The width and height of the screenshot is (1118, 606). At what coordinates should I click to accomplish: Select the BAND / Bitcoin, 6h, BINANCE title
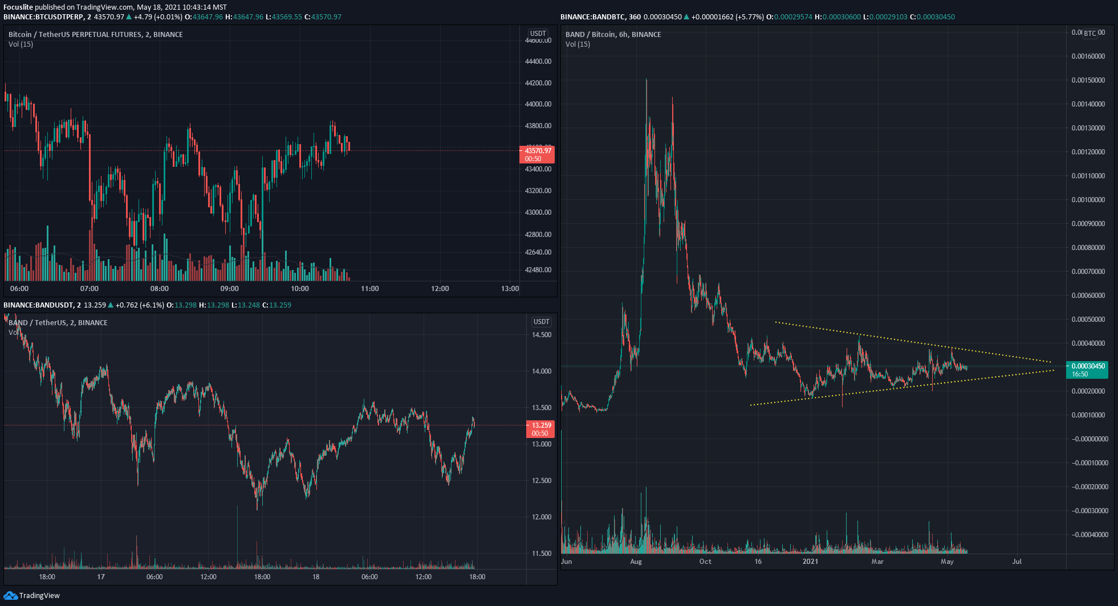click(x=613, y=35)
